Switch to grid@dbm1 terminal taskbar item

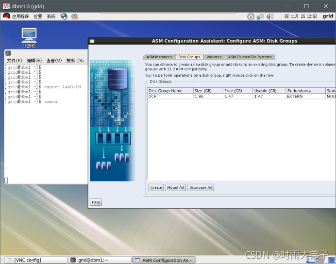100,260
